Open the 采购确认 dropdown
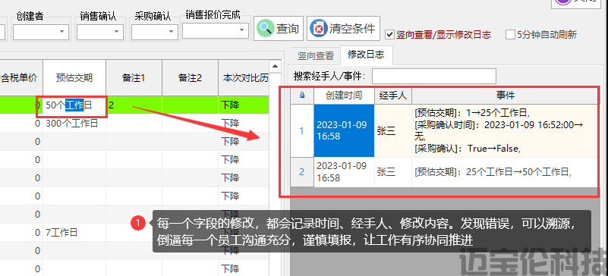608x276 pixels. (154, 32)
